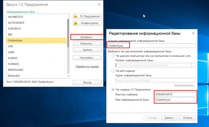
Task: Select AUTSORSER infobase
Action: [36, 23]
